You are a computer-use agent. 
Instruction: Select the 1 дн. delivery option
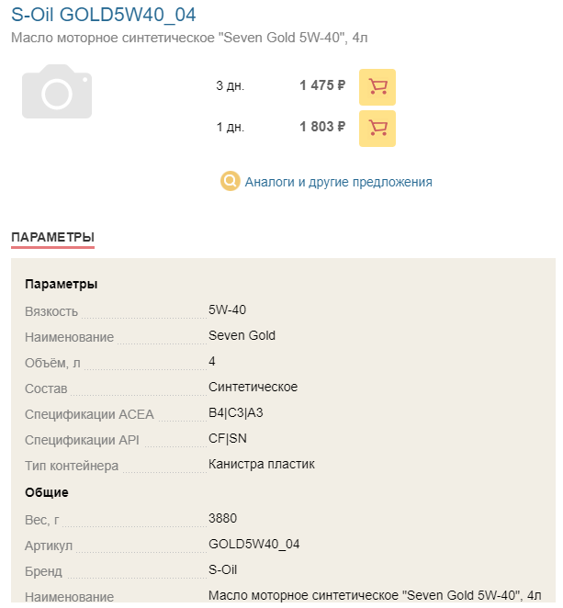click(x=230, y=127)
